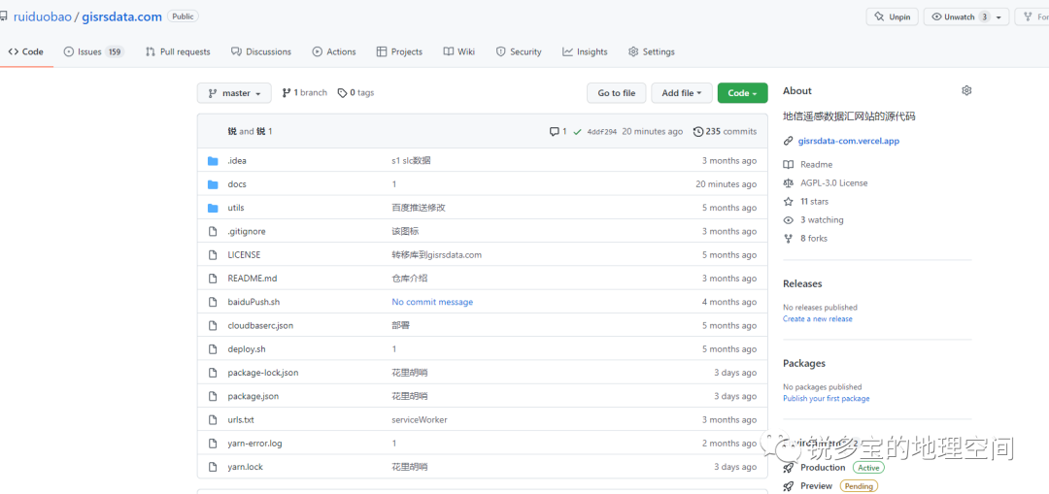Image resolution: width=1049 pixels, height=494 pixels.
Task: Switch to the Code tab
Action: [x=26, y=51]
